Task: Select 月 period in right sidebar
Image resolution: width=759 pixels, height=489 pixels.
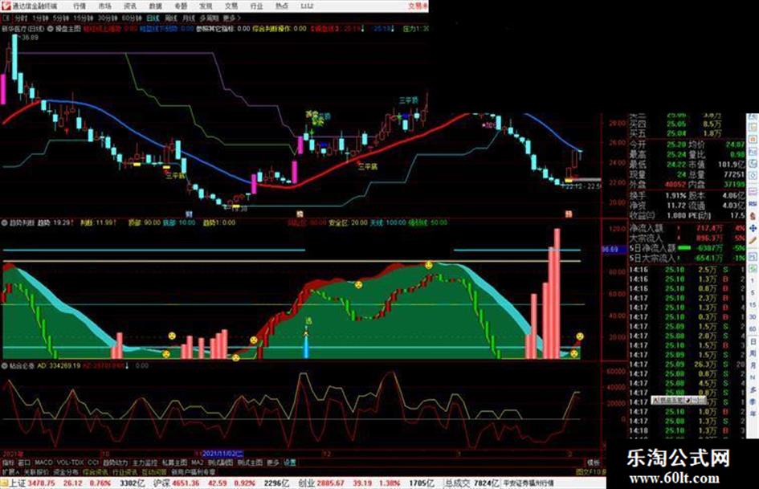Action: (753, 366)
